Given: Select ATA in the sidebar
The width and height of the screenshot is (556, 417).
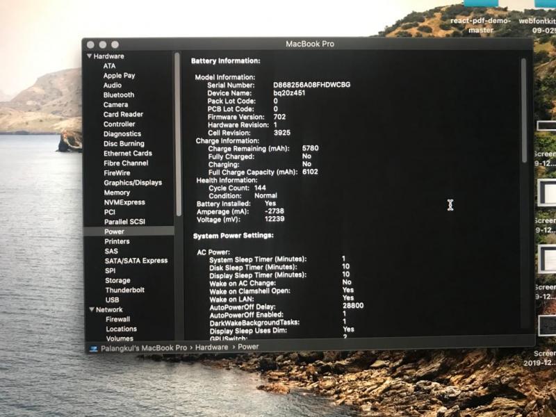Looking at the screenshot, I should (x=109, y=66).
